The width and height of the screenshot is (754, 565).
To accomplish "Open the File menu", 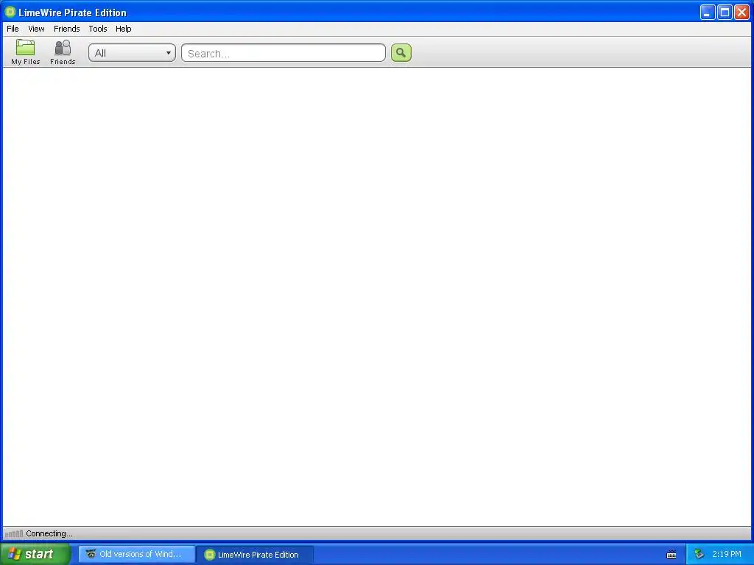I will click(13, 29).
